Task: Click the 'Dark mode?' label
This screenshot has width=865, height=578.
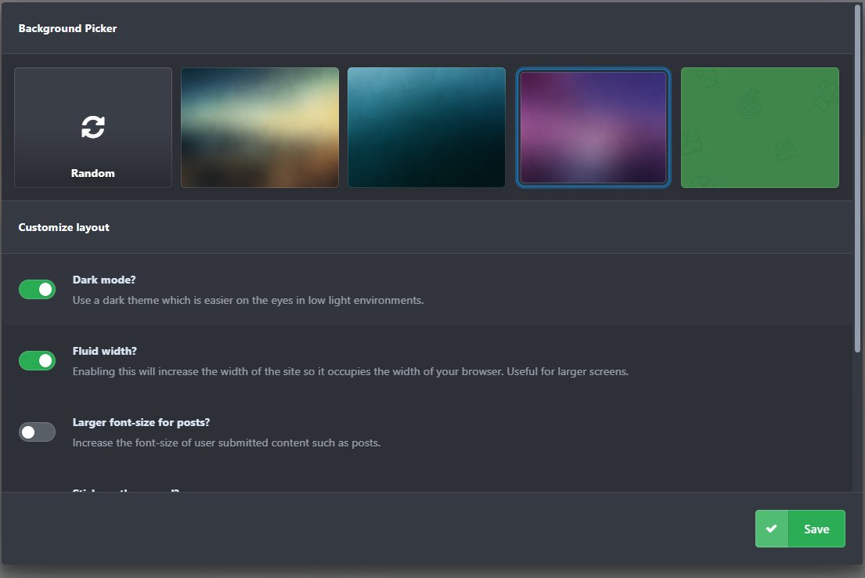Action: pos(104,280)
